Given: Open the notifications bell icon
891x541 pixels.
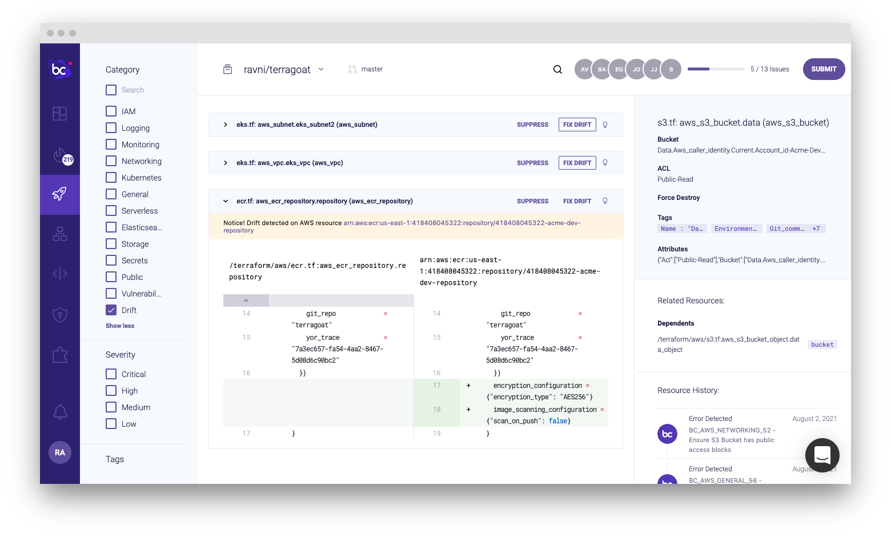Looking at the screenshot, I should click(x=60, y=412).
